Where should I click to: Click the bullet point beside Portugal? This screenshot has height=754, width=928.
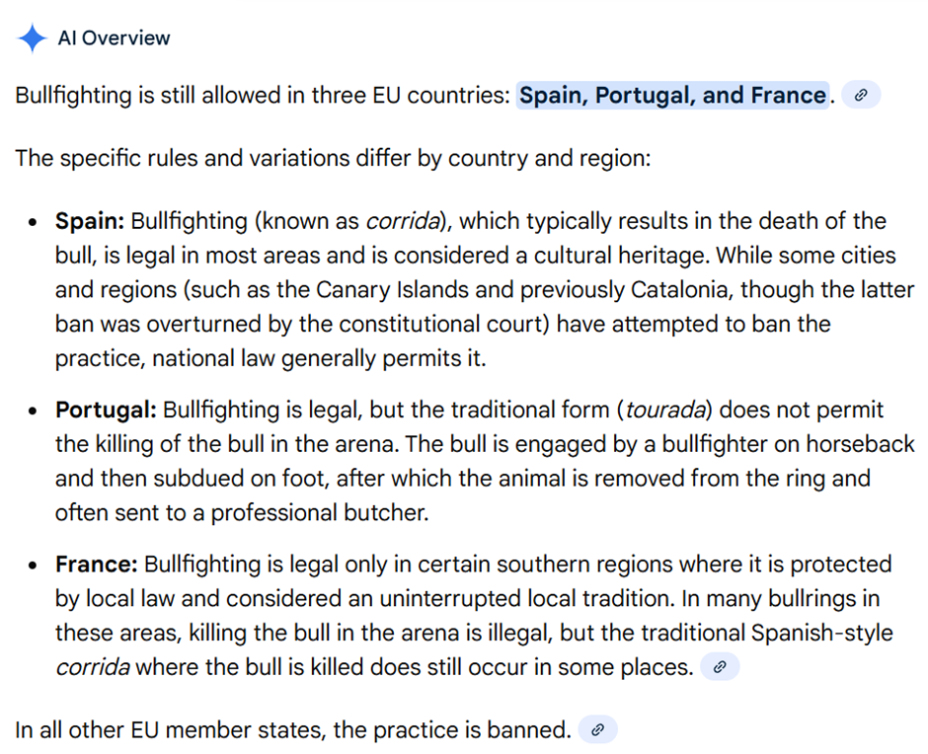click(35, 411)
